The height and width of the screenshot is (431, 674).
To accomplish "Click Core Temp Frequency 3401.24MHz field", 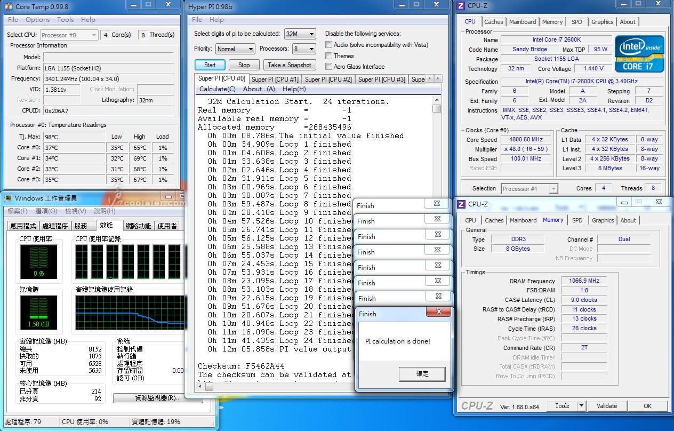I will [108, 78].
